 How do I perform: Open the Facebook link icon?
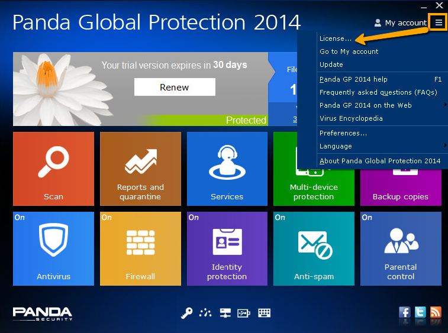click(404, 312)
